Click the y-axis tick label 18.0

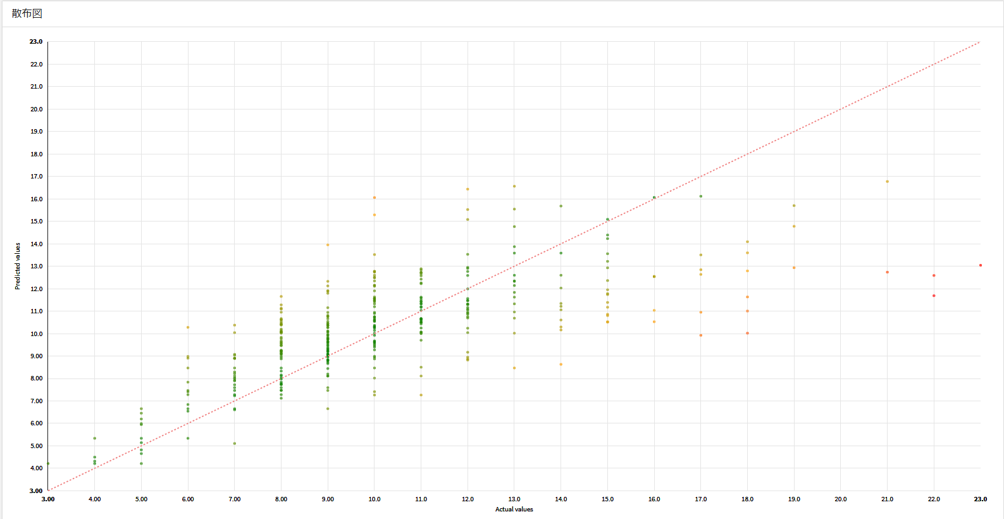coord(36,154)
